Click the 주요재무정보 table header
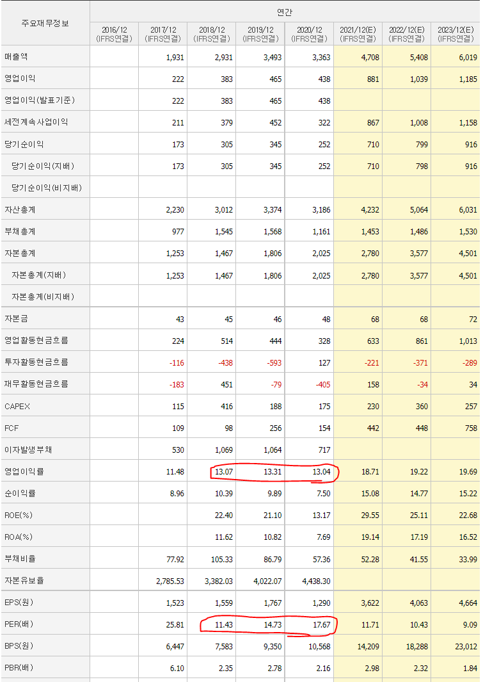 click(x=45, y=23)
